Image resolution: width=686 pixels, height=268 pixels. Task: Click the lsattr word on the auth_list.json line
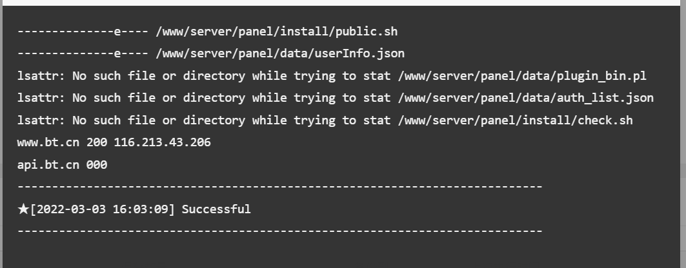pyautogui.click(x=37, y=98)
